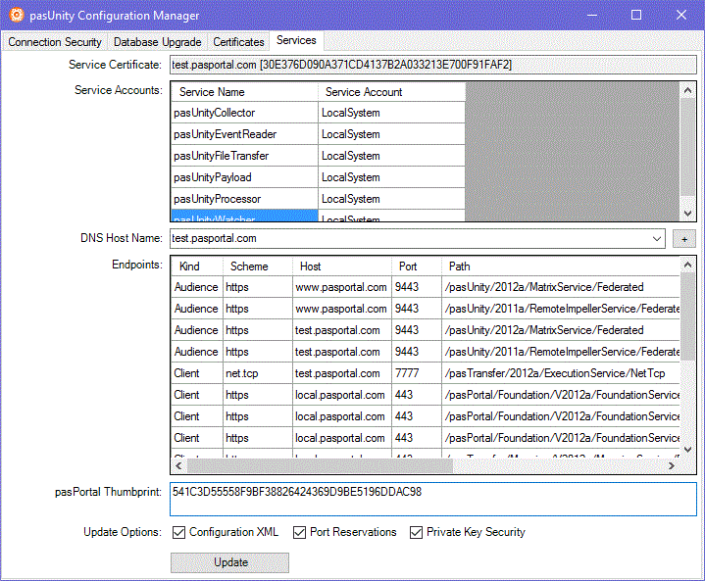Go to the Certificates tab
This screenshot has height=581, width=705.
(x=238, y=42)
